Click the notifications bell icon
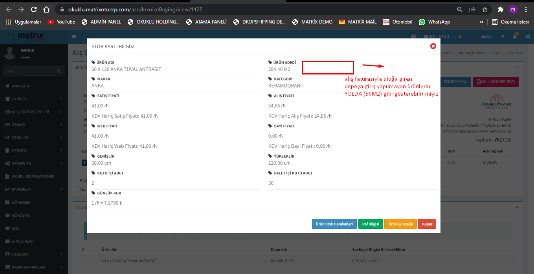This screenshot has height=274, width=534. coord(515,36)
